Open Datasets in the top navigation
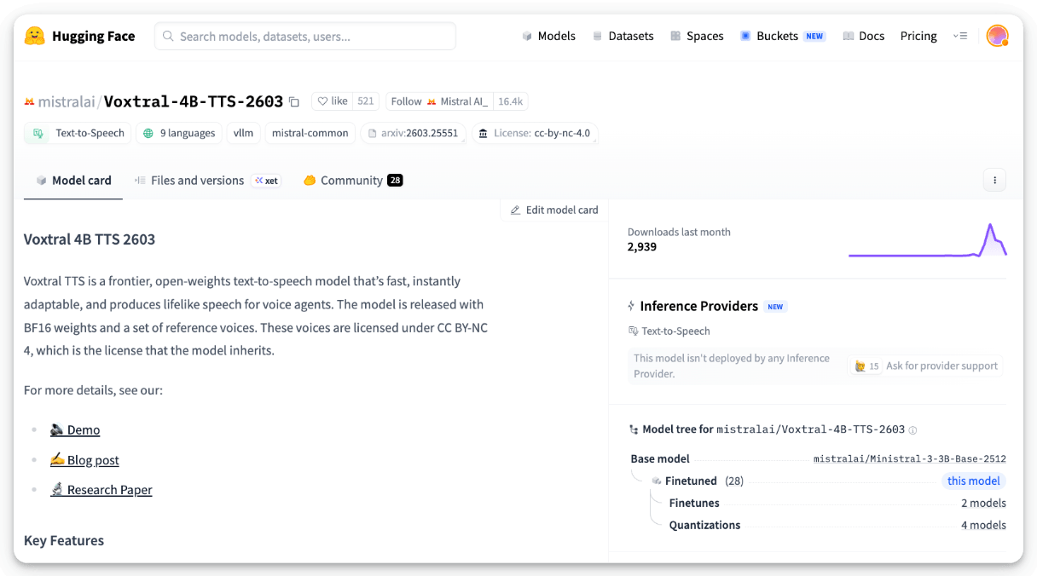The width and height of the screenshot is (1037, 576). point(623,36)
